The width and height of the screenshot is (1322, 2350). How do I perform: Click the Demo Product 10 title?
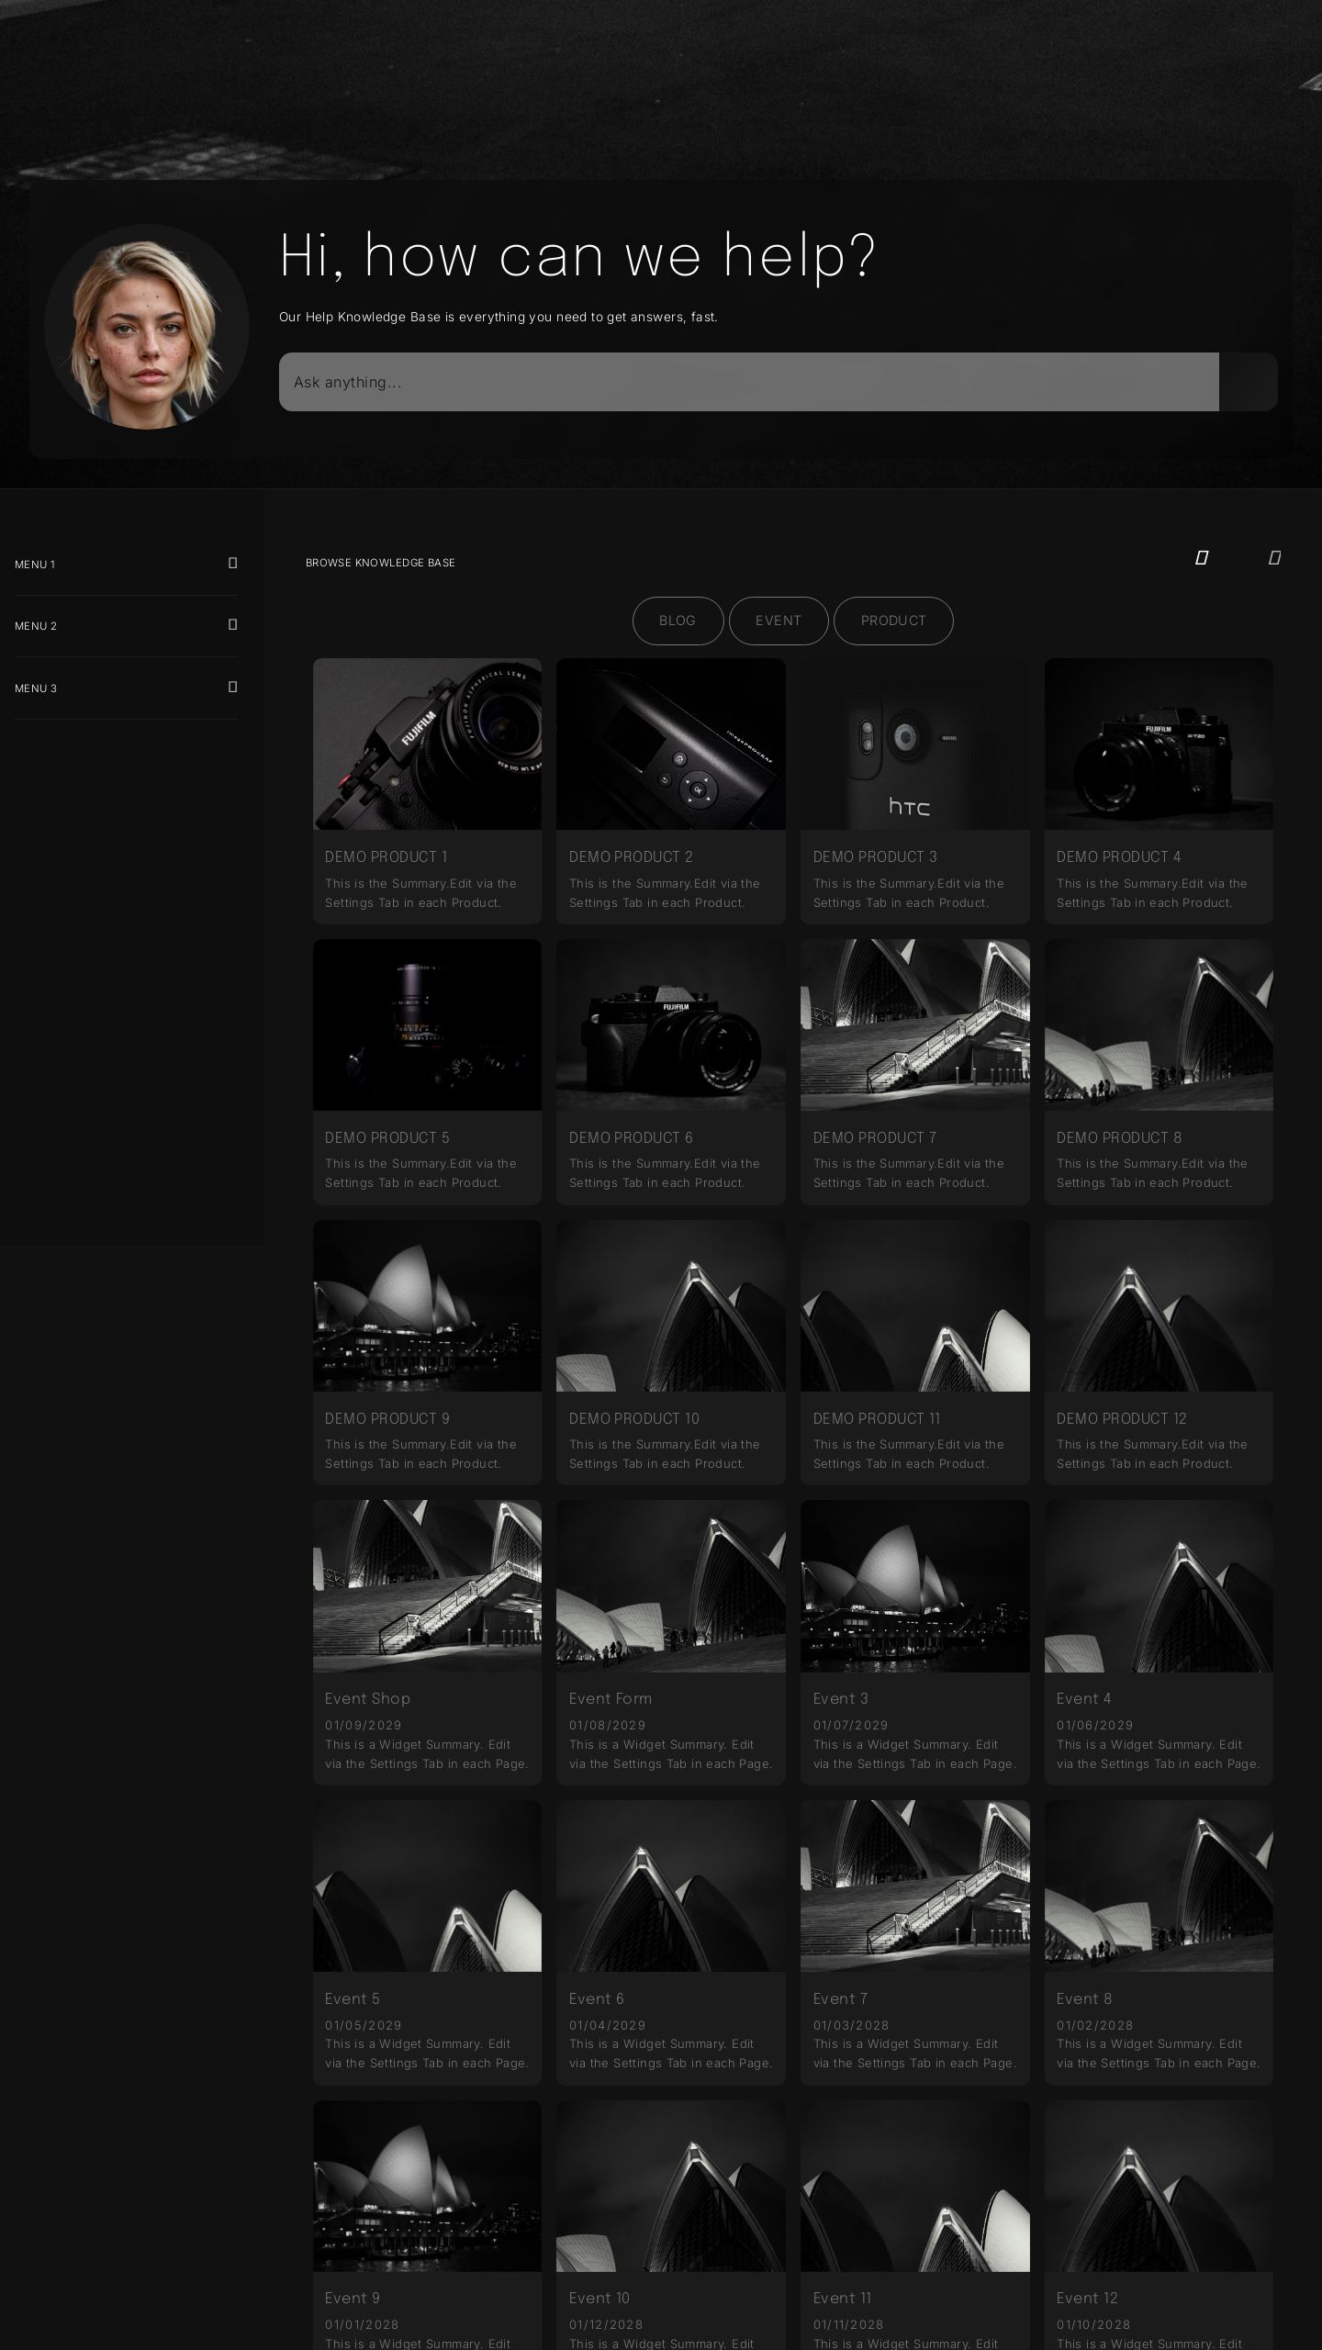tap(633, 1418)
